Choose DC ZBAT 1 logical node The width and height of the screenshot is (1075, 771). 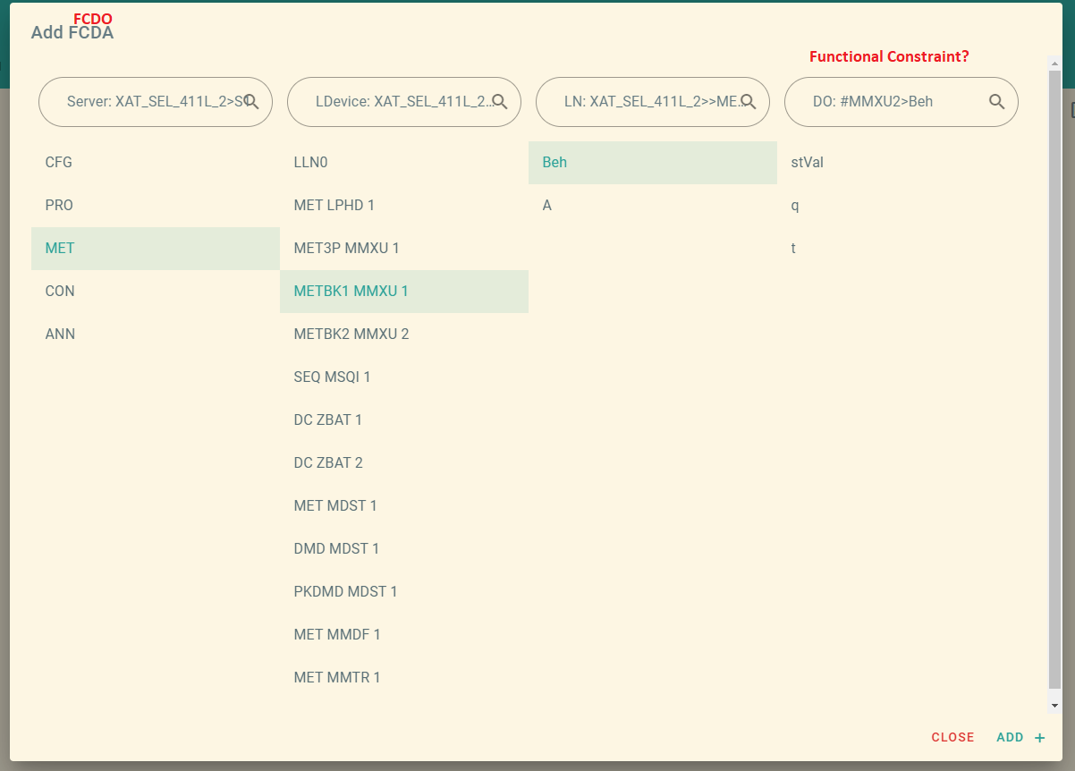(x=404, y=420)
